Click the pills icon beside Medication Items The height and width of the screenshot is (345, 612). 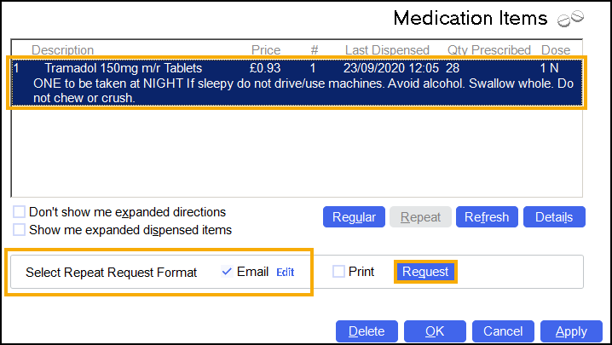click(569, 18)
